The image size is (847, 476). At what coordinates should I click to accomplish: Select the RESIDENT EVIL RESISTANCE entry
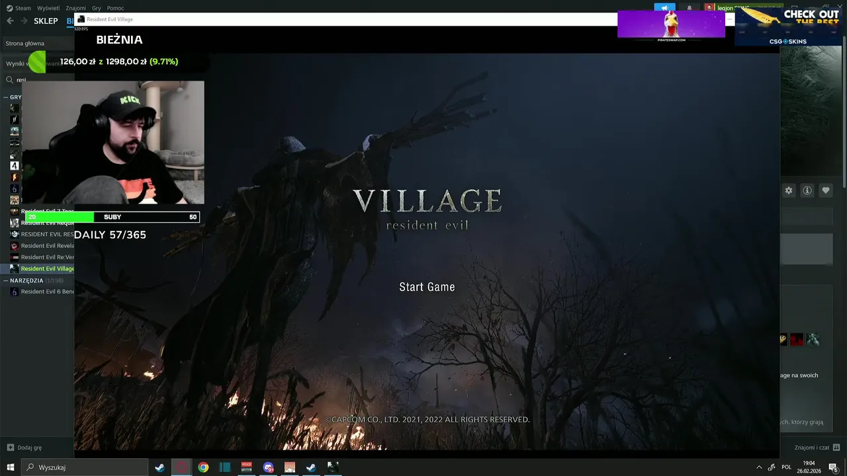(42, 235)
